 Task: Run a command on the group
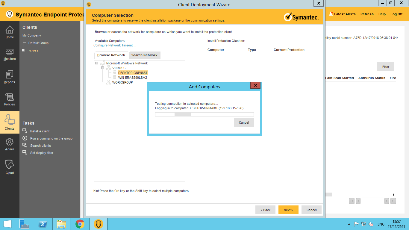click(x=51, y=138)
